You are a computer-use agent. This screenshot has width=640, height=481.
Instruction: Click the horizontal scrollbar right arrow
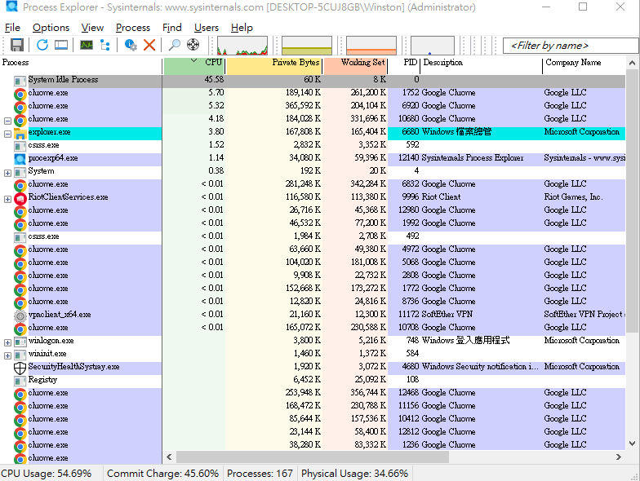click(x=619, y=457)
